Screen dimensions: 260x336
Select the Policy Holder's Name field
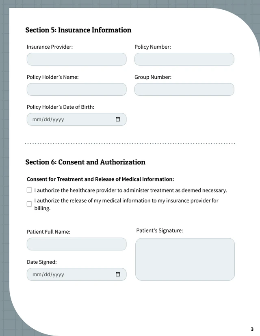tap(76, 89)
